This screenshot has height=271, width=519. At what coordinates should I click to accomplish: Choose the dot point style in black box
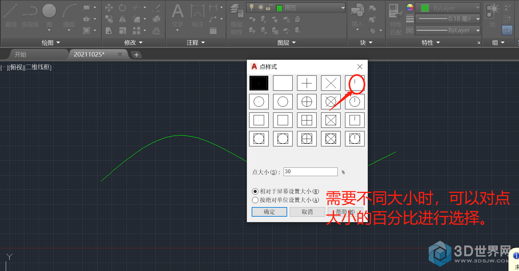point(259,83)
